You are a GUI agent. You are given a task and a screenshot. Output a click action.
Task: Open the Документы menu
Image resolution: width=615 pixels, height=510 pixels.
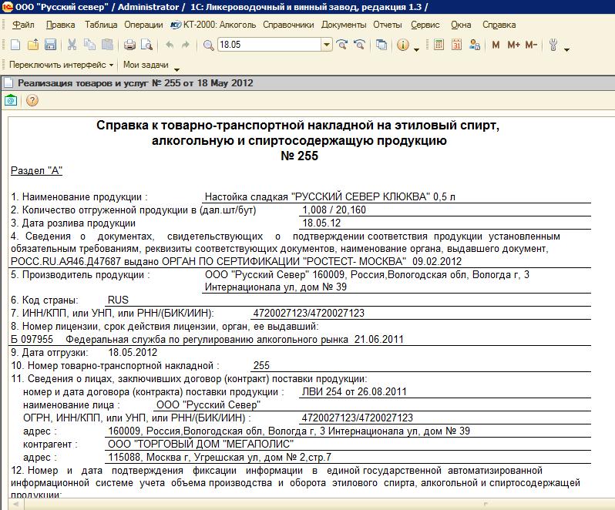coord(344,25)
